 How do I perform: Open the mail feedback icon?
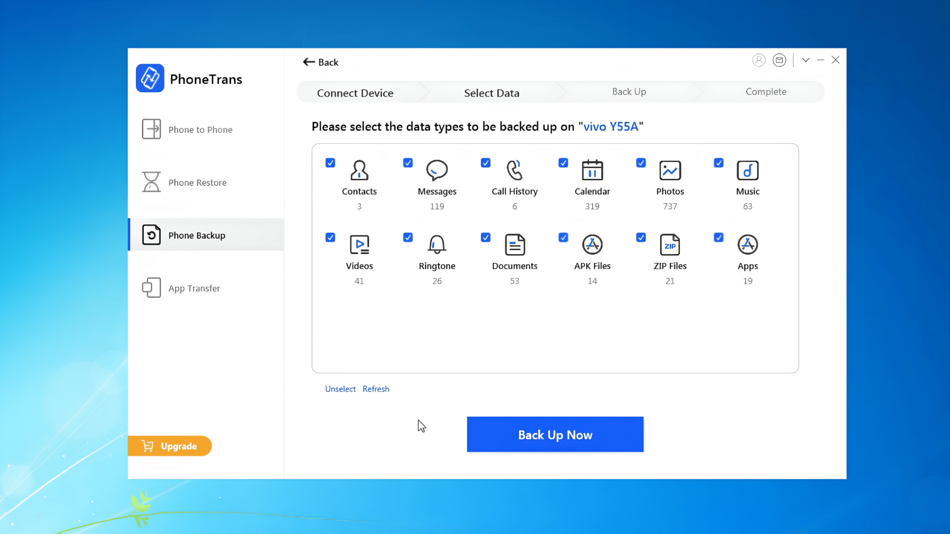click(779, 60)
